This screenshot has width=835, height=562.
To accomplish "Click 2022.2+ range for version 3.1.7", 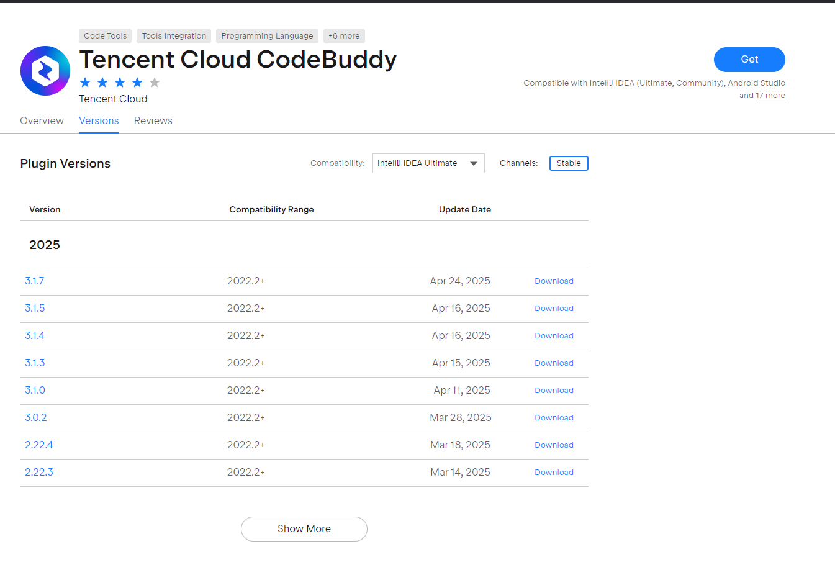I will [x=246, y=281].
